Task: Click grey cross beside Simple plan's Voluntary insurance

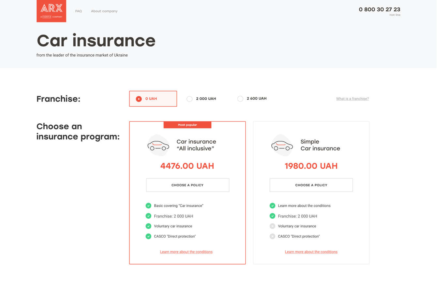Action: click(272, 226)
